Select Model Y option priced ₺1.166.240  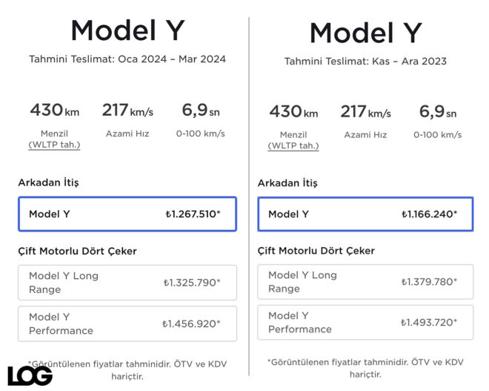pos(365,214)
